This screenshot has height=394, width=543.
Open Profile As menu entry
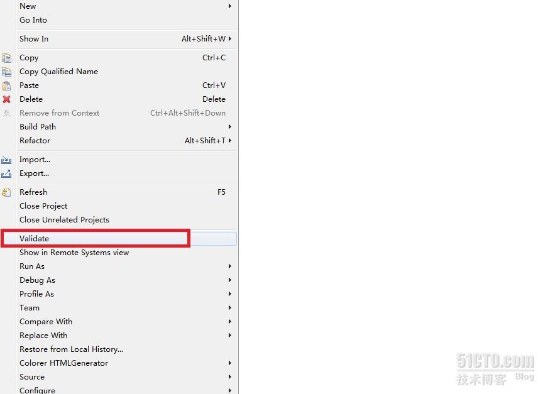point(119,294)
